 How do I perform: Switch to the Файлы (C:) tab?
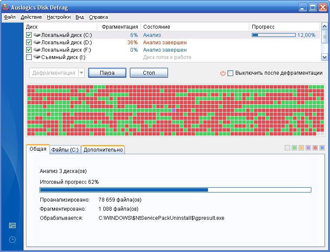[65, 150]
